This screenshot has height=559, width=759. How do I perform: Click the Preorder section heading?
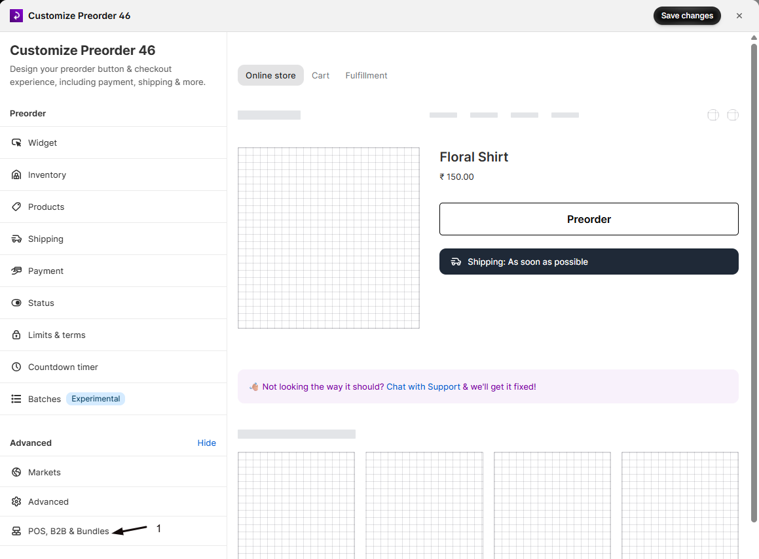[28, 113]
